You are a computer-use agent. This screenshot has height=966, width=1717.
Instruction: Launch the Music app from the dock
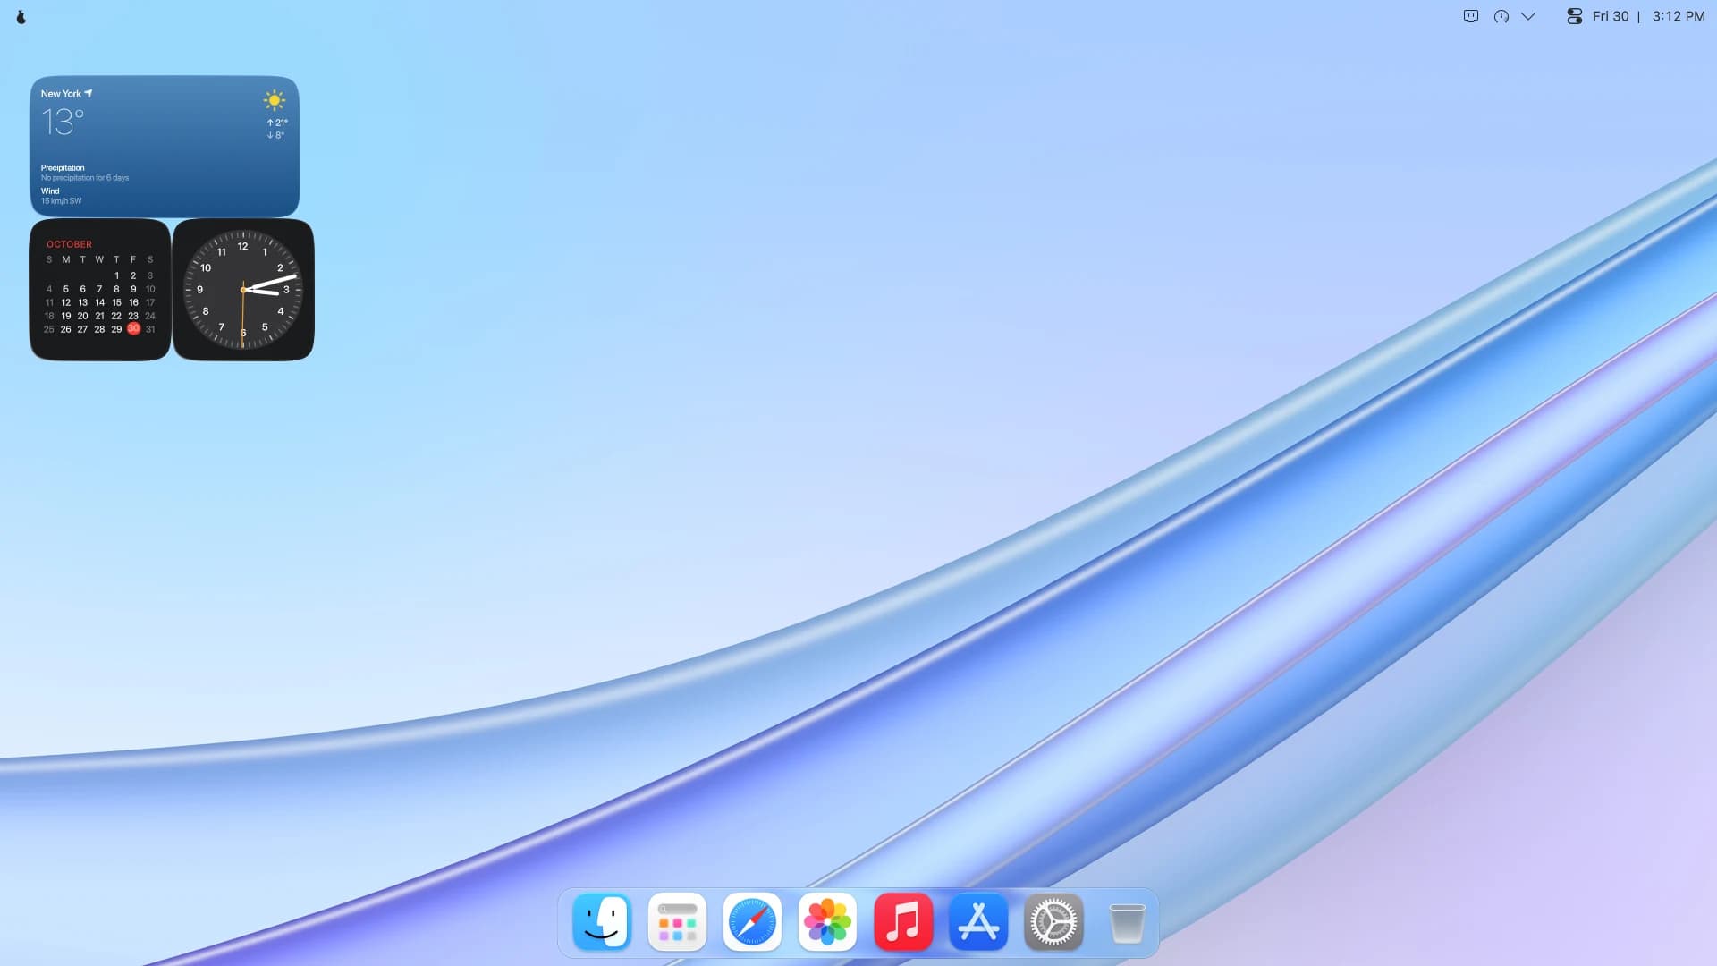[x=903, y=921]
